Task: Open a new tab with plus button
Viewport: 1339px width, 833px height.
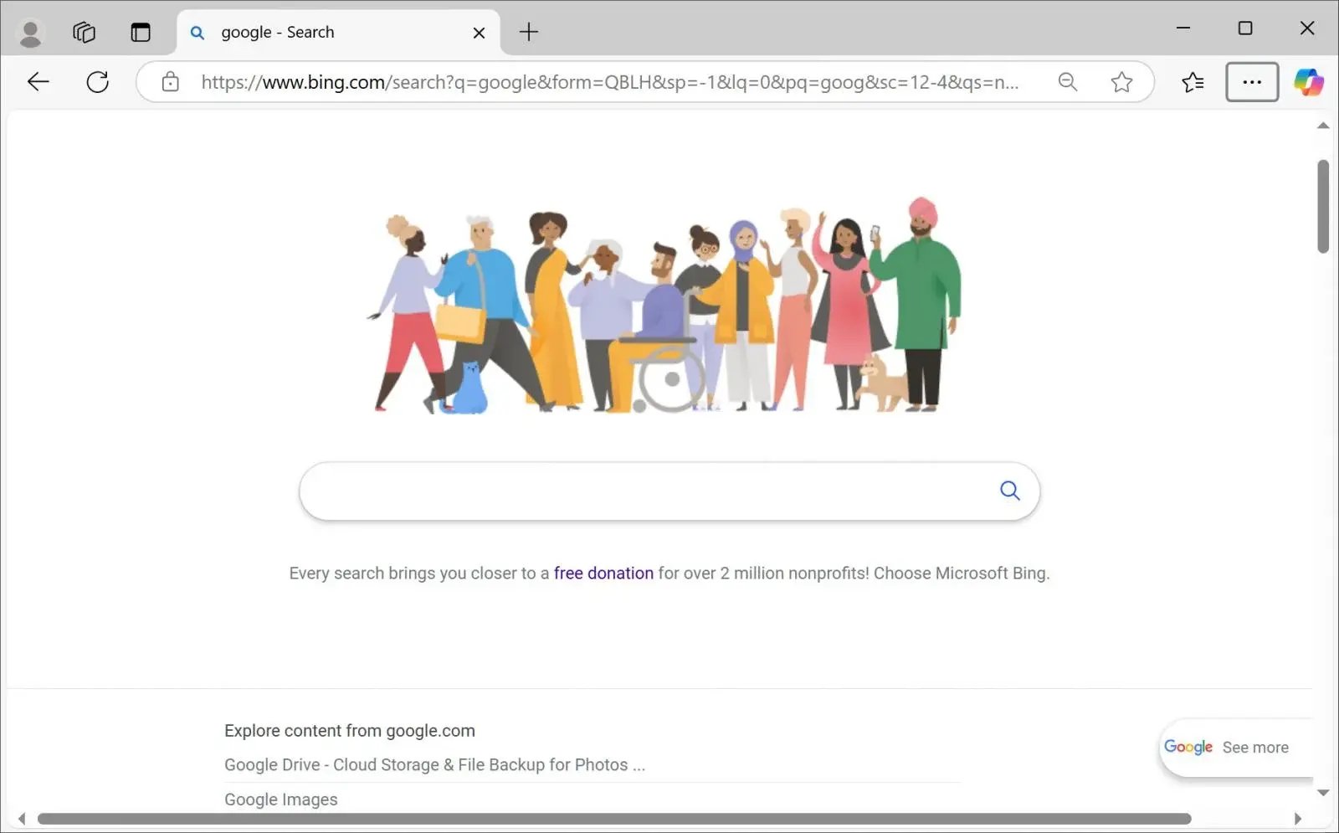Action: tap(529, 33)
